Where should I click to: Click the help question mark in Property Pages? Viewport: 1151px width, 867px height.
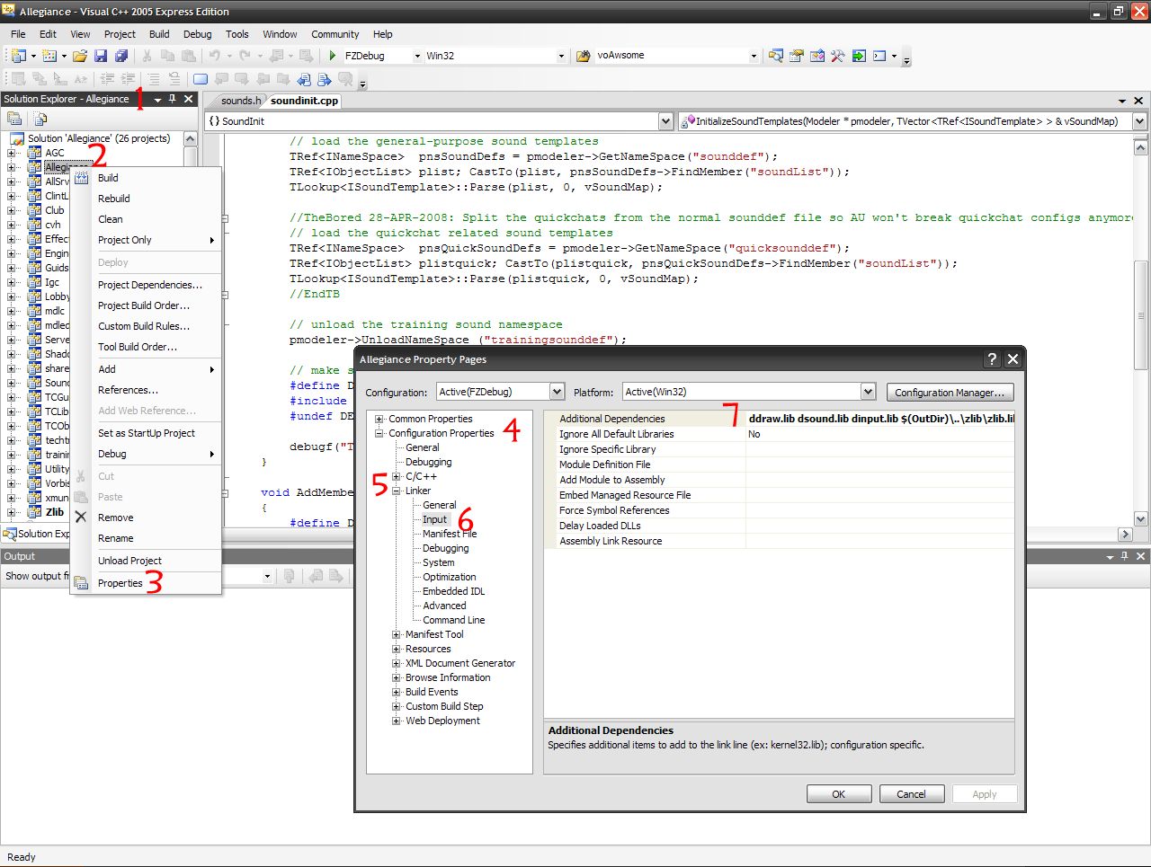(992, 359)
